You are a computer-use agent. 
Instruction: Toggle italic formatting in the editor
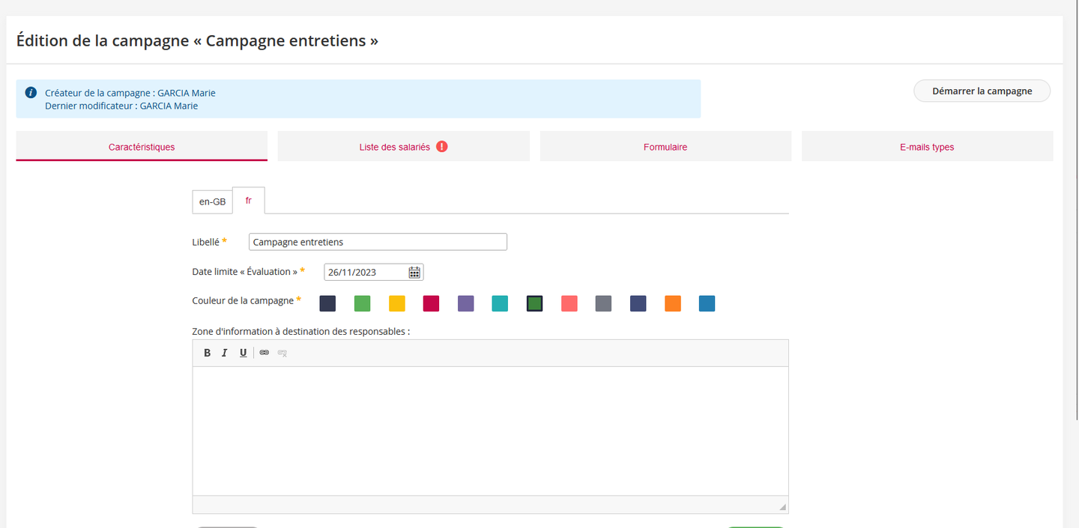[x=225, y=353]
